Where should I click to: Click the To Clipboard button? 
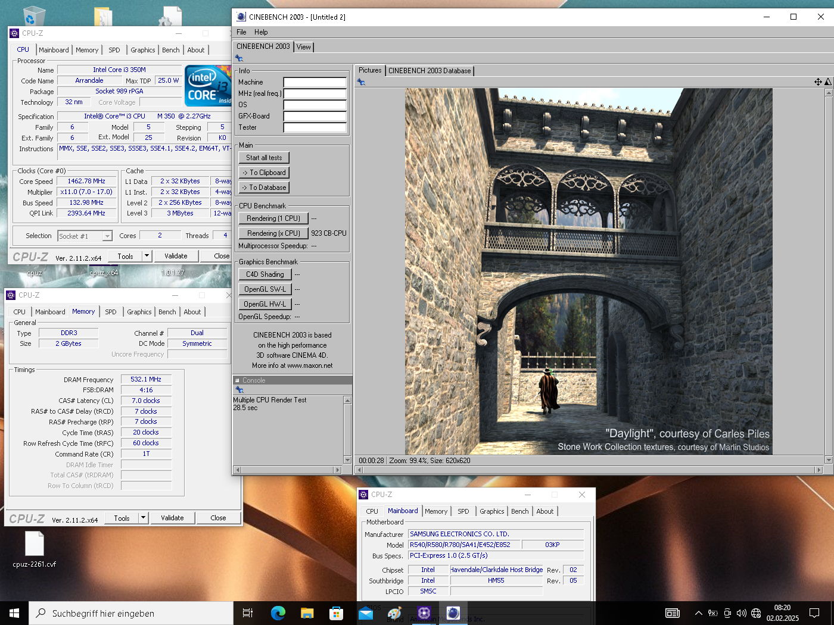click(264, 173)
